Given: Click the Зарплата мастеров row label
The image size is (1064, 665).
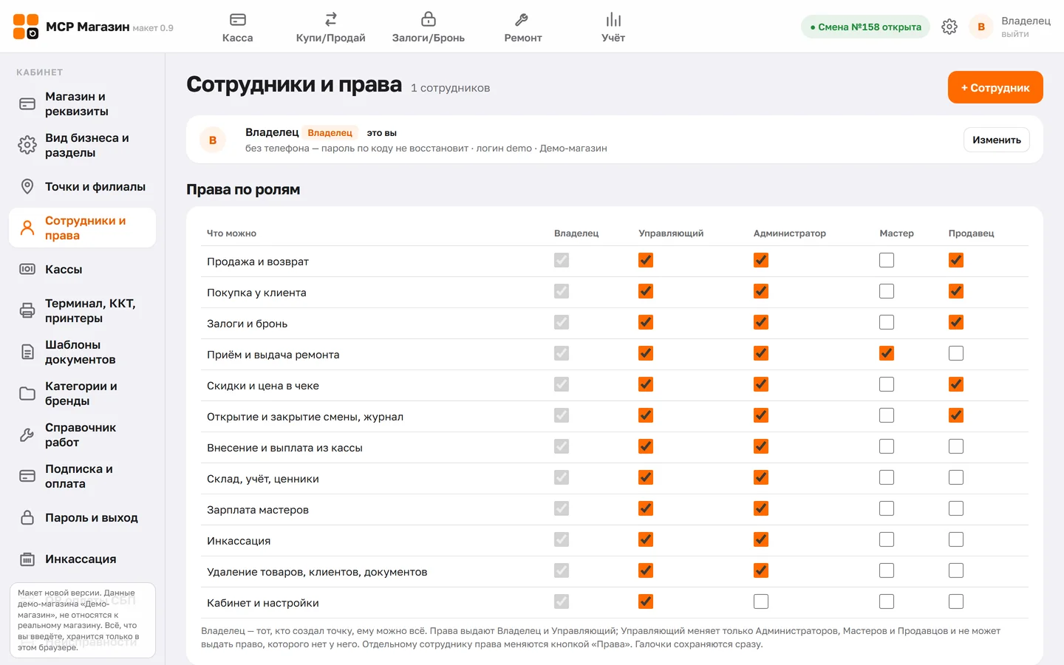Looking at the screenshot, I should click(x=258, y=510).
